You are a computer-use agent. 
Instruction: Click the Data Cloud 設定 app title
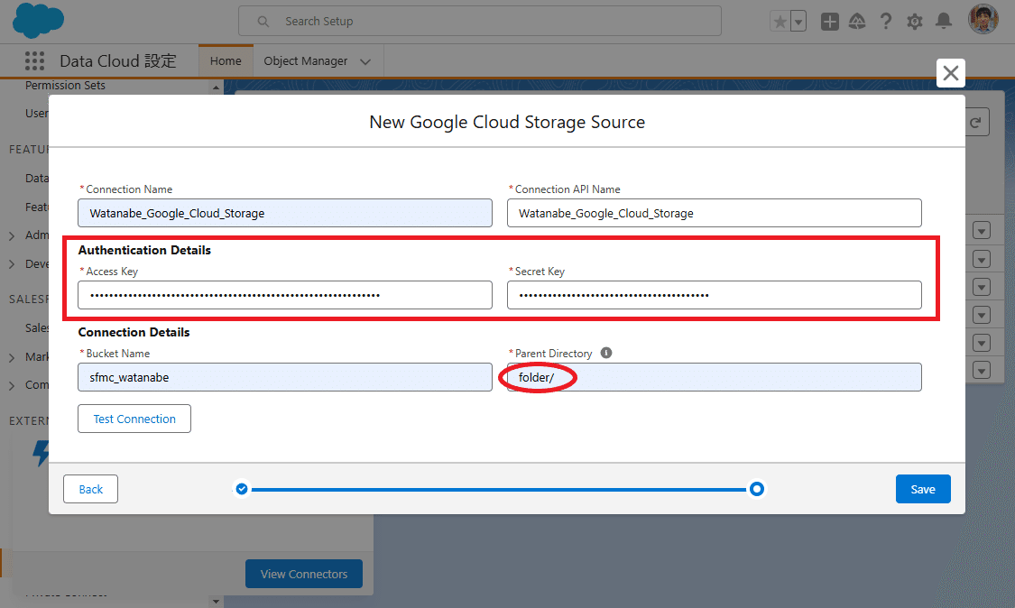tap(118, 60)
